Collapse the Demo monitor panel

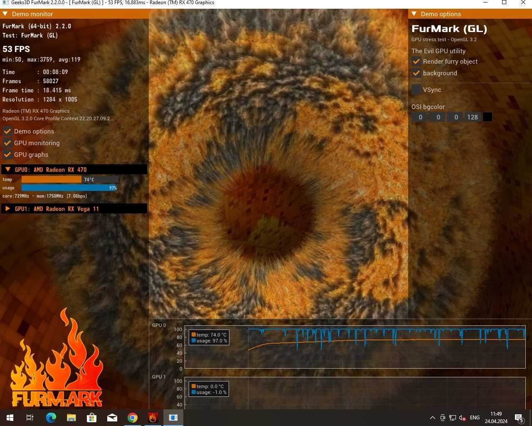(5, 14)
